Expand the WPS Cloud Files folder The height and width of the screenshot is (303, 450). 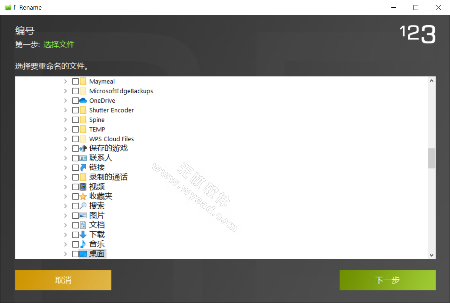[x=65, y=138]
